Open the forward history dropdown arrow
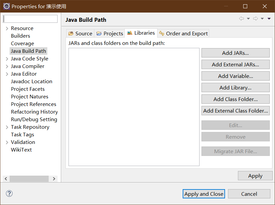The width and height of the screenshot is (275, 205). 262,18
